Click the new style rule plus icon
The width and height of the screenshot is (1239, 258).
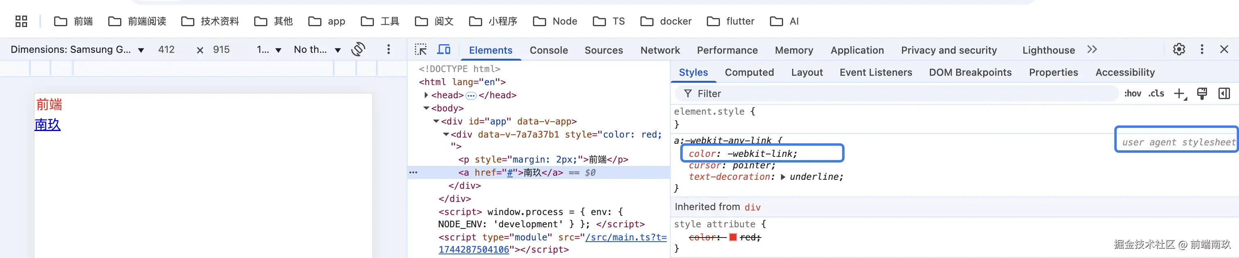(1180, 94)
